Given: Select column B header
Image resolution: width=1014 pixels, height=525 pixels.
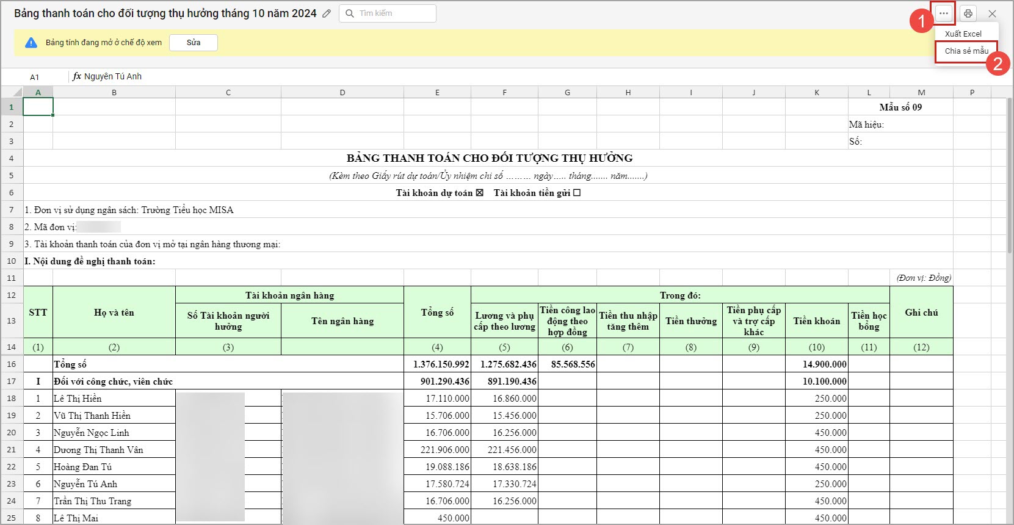Looking at the screenshot, I should click(114, 92).
